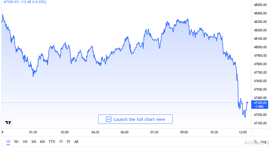Switch to the 1M time range
The image size is (269, 147).
click(x=25, y=142)
